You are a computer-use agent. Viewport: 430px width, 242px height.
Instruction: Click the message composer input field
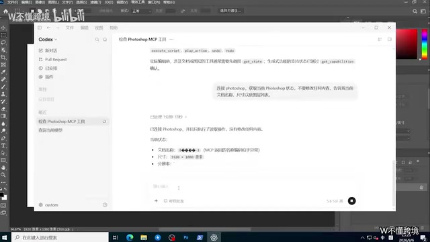point(254,187)
